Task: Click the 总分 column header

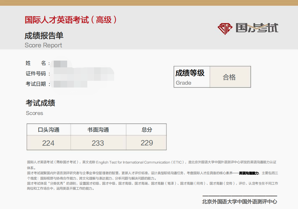Action: tap(147, 130)
